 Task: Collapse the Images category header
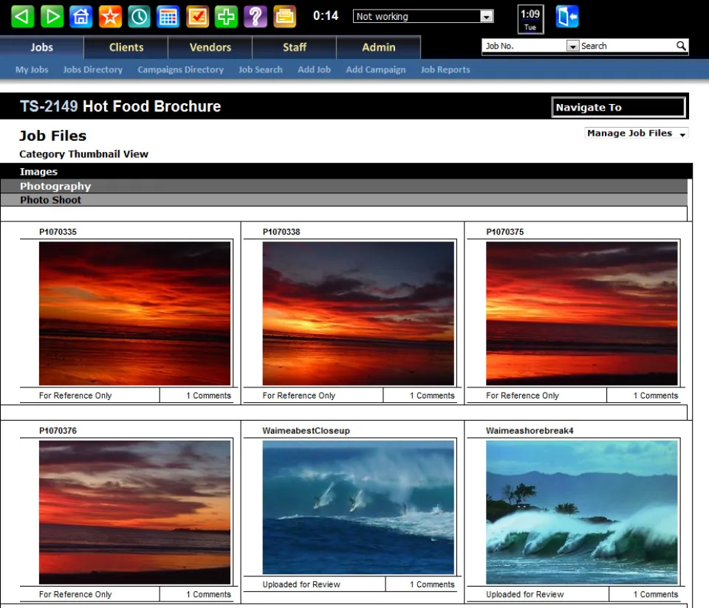coord(346,171)
